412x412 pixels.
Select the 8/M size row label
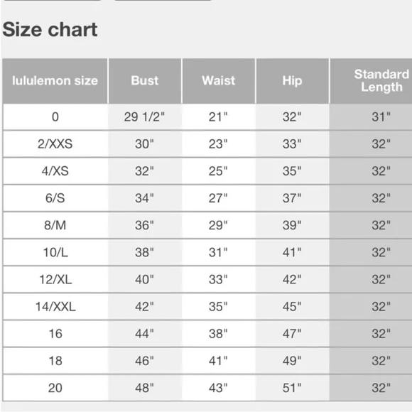(x=55, y=225)
